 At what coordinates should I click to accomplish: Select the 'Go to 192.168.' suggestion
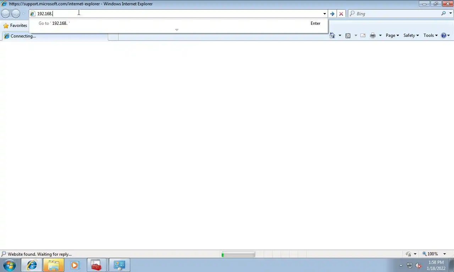(178, 23)
